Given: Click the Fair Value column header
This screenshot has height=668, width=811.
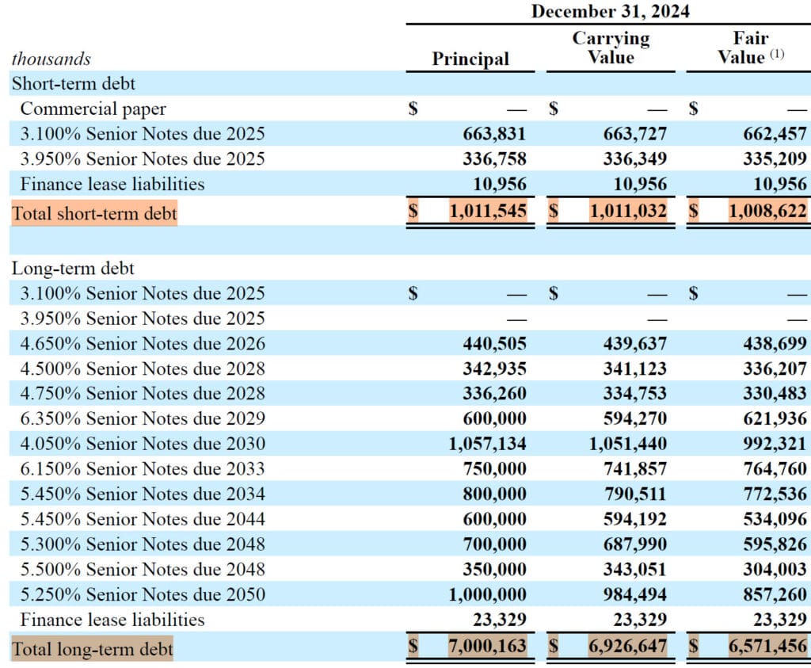Looking at the screenshot, I should pos(747,48).
